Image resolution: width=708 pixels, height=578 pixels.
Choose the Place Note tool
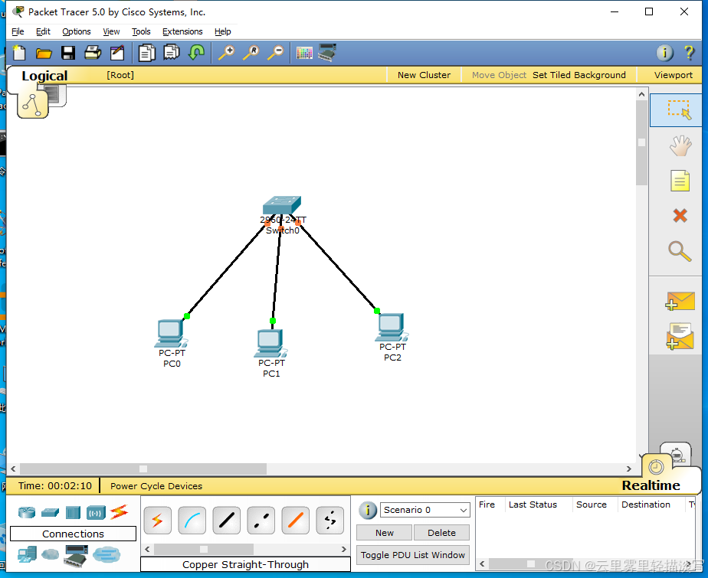pyautogui.click(x=680, y=181)
